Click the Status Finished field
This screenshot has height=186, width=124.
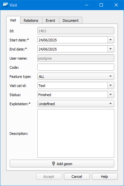click(73, 94)
